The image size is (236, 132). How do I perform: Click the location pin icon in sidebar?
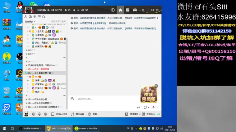coord(35,17)
